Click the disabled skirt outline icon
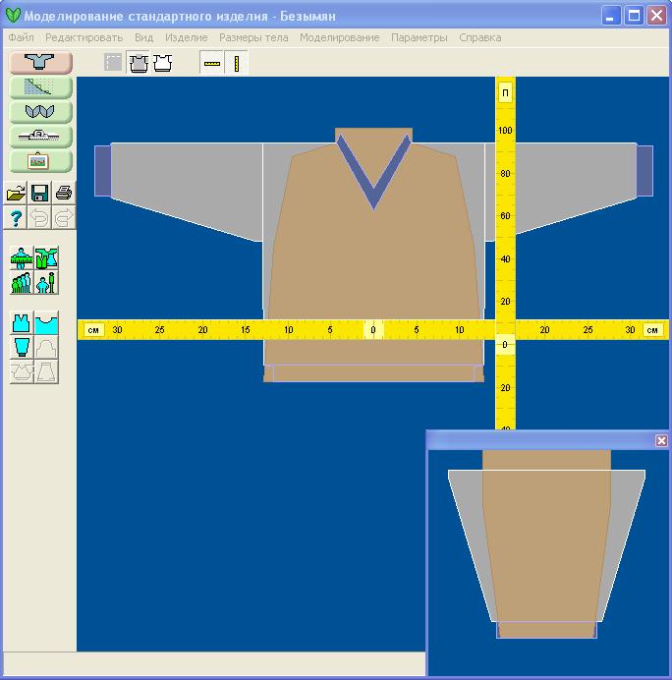This screenshot has height=680, width=672. point(46,372)
